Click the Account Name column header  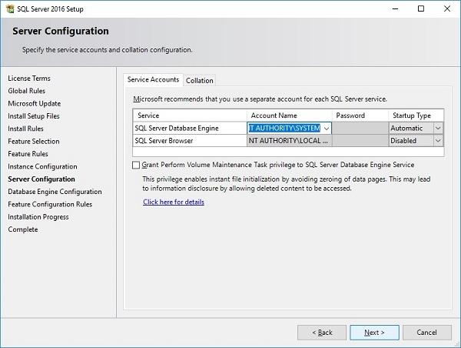pyautogui.click(x=274, y=115)
